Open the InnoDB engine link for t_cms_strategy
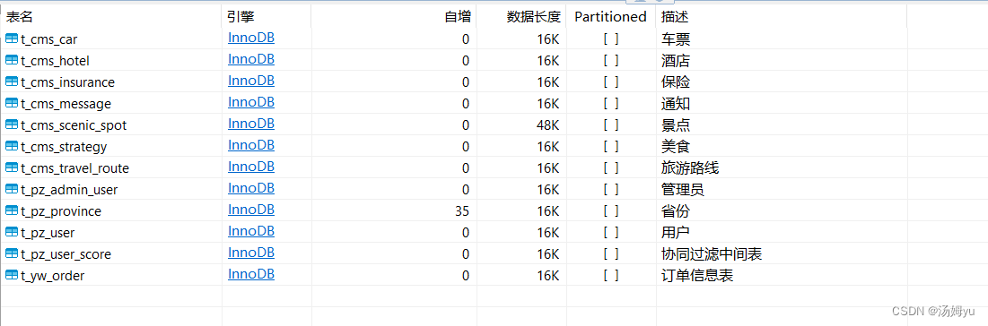Viewport: 988px width, 326px height. (x=251, y=145)
